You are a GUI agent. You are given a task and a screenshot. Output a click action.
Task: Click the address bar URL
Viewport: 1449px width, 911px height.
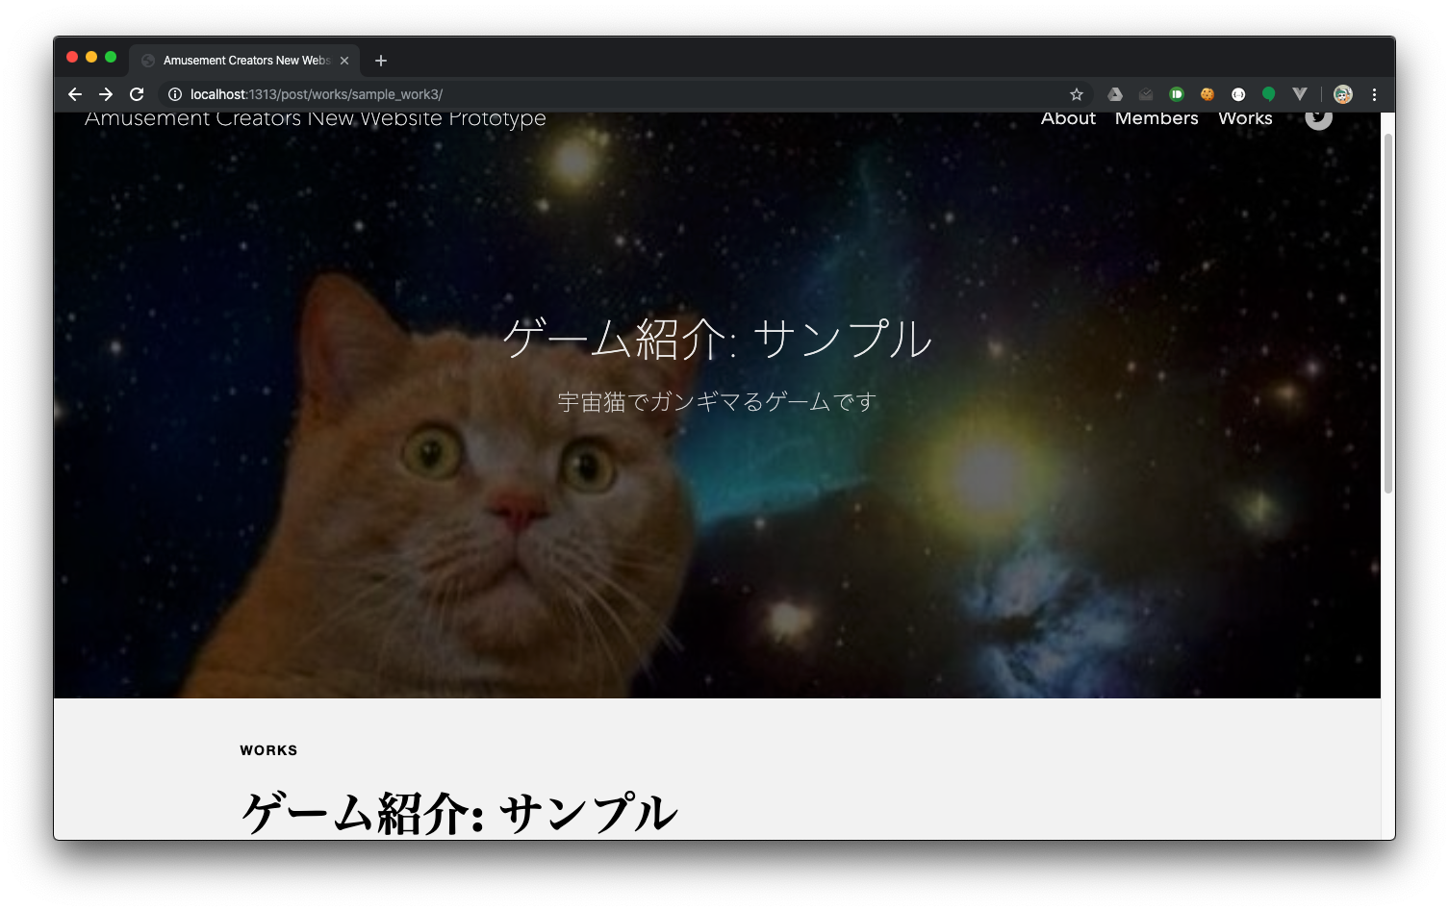coord(317,94)
